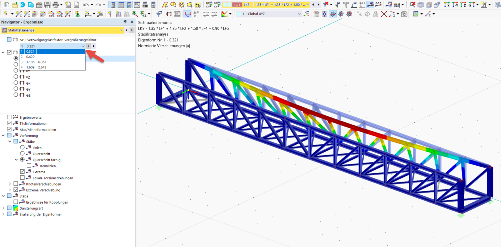Select the φZ rotation radio button

click(x=16, y=95)
